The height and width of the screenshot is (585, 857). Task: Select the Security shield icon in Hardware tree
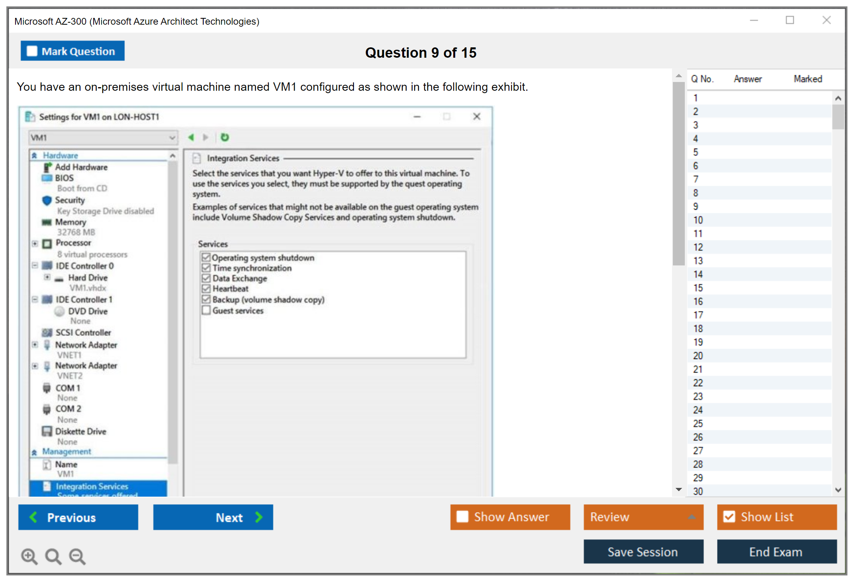[x=47, y=200]
